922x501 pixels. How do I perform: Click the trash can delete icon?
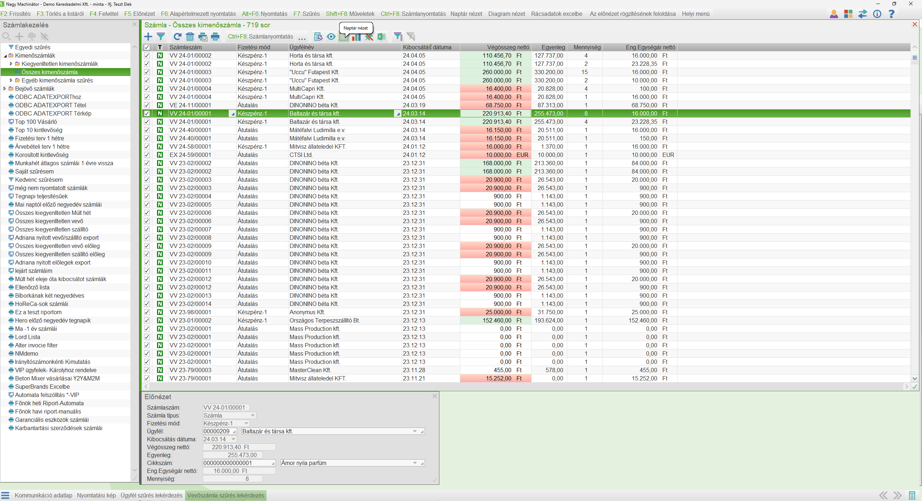coord(190,36)
